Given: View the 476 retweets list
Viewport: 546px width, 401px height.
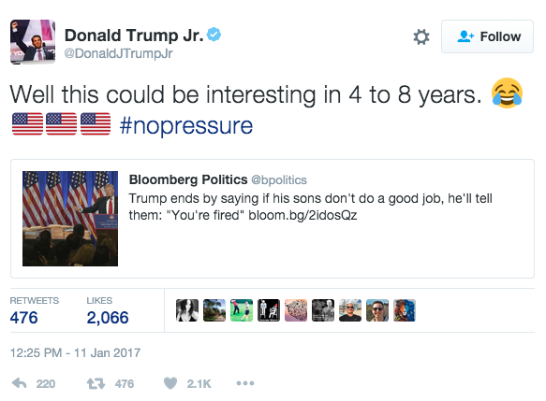Looking at the screenshot, I should 34,310.
